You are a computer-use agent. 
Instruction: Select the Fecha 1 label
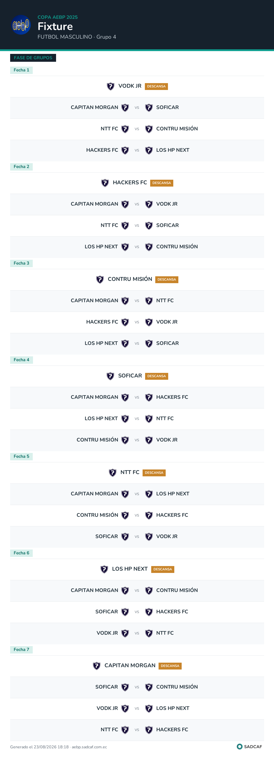(x=21, y=70)
